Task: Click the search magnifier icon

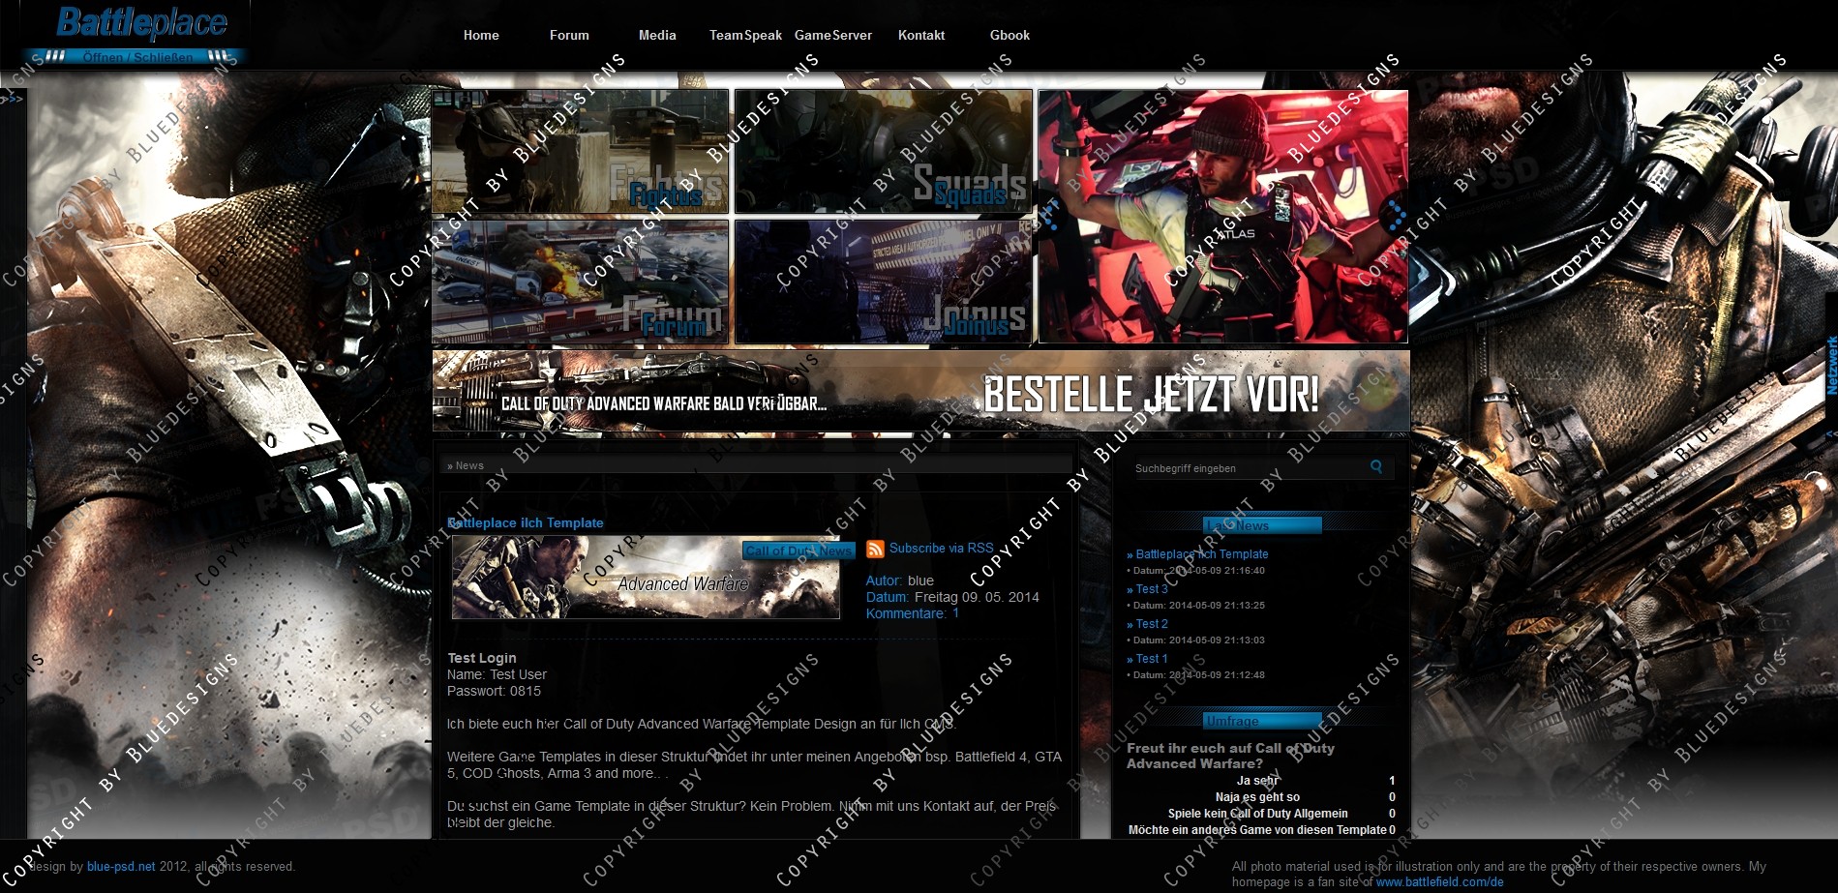Action: click(x=1376, y=467)
